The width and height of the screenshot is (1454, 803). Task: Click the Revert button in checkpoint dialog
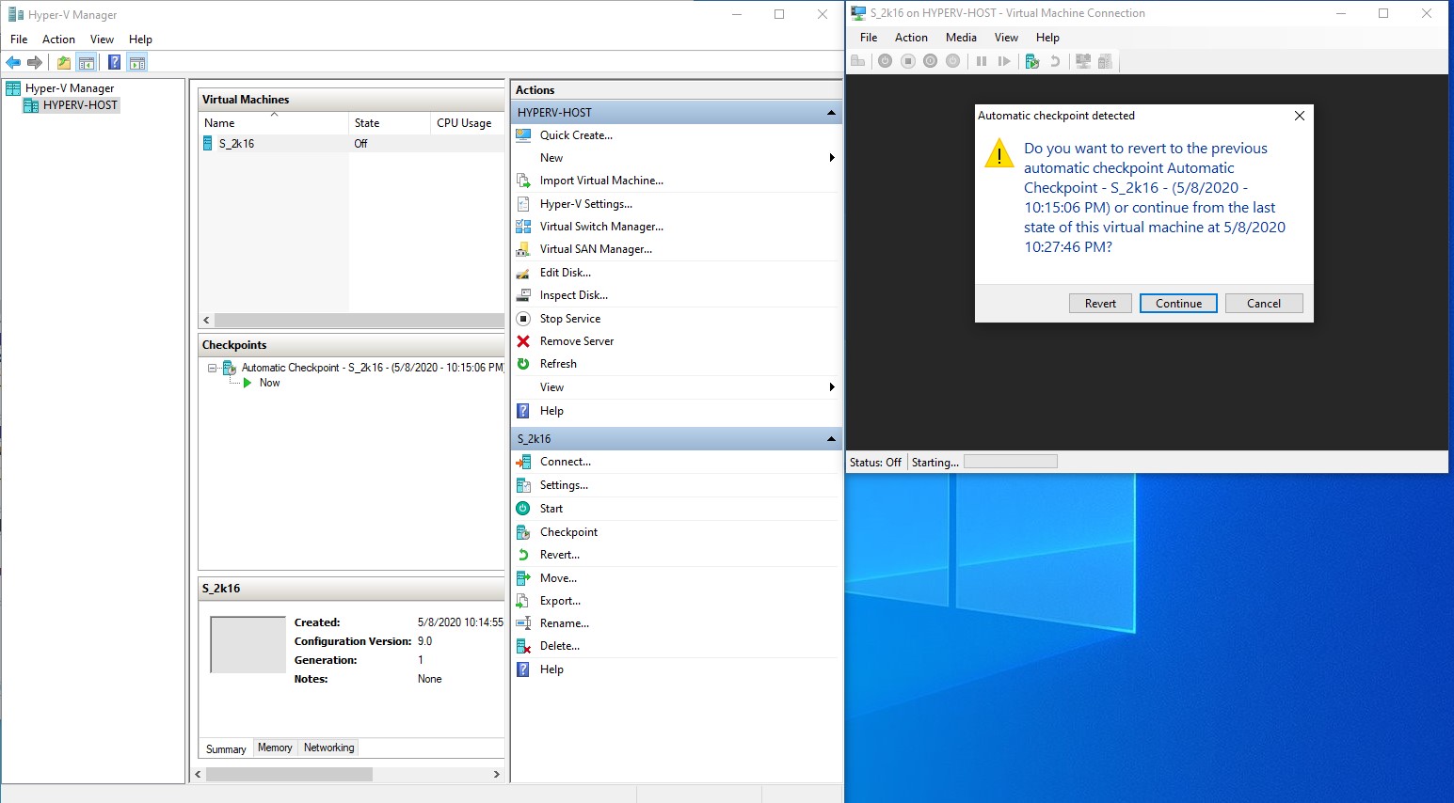pyautogui.click(x=1100, y=304)
